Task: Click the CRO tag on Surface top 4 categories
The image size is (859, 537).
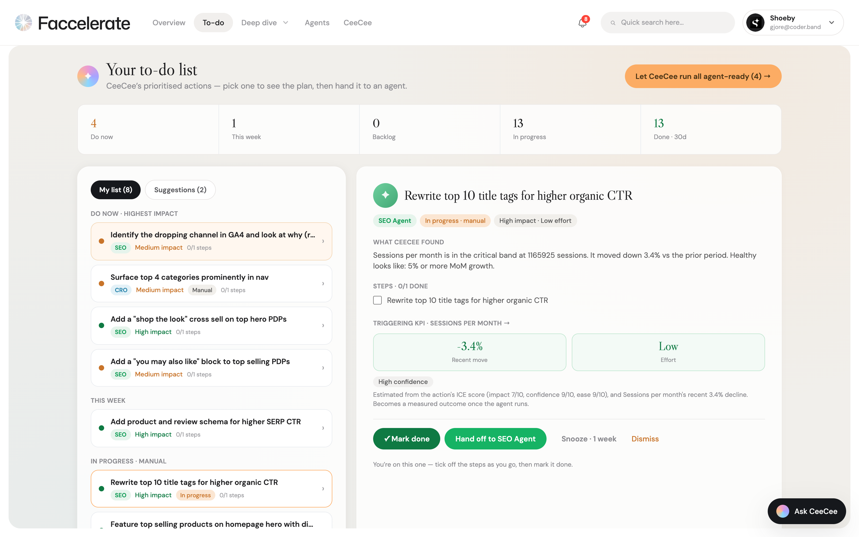Action: (121, 290)
